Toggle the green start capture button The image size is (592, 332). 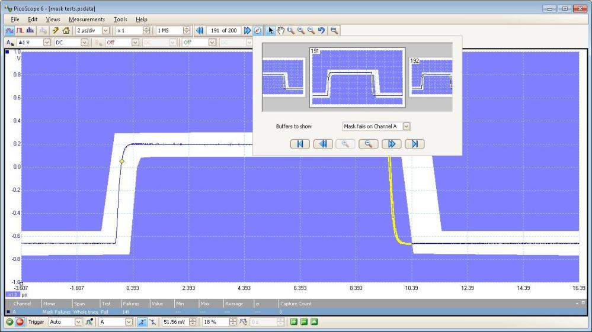pyautogui.click(x=9, y=322)
